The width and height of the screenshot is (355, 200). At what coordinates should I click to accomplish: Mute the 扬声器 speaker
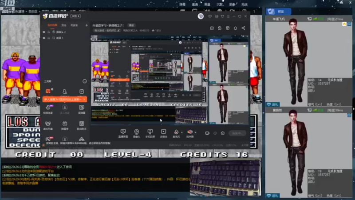click(x=190, y=133)
